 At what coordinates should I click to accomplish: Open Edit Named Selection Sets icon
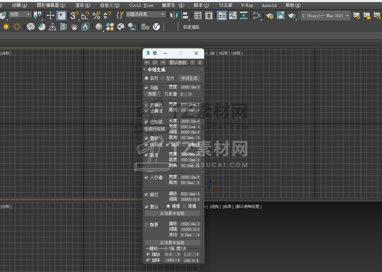(120, 16)
